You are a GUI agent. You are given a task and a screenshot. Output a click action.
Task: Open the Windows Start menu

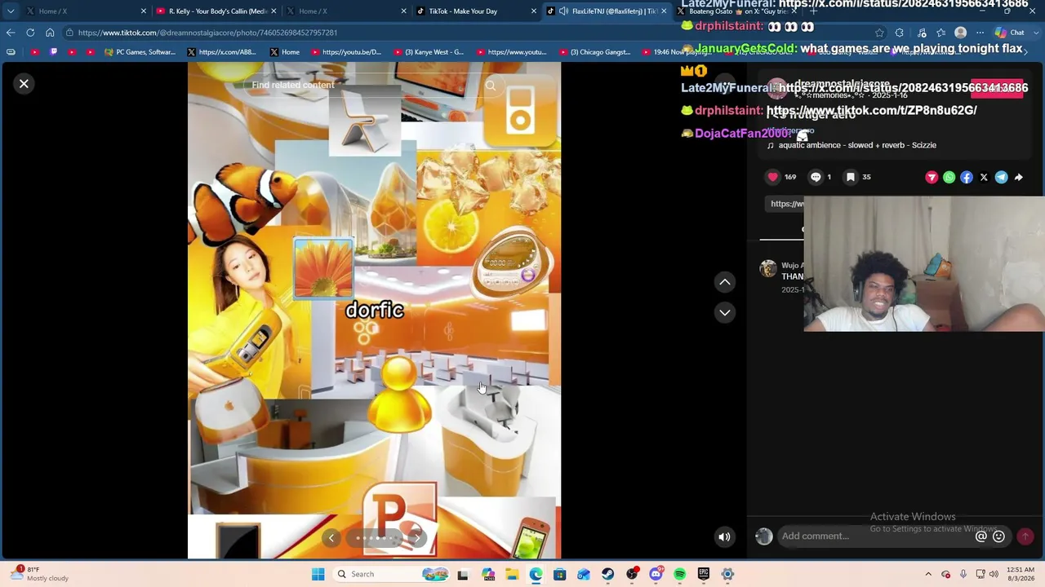pyautogui.click(x=318, y=574)
